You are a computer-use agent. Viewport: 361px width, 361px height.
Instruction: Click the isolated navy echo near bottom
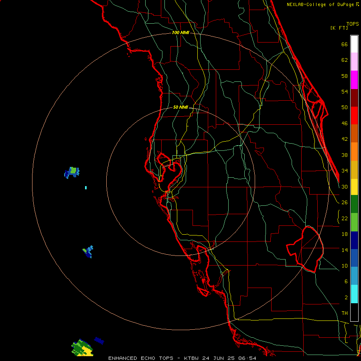point(99,341)
